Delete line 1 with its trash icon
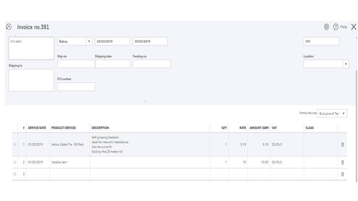 click(x=342, y=144)
